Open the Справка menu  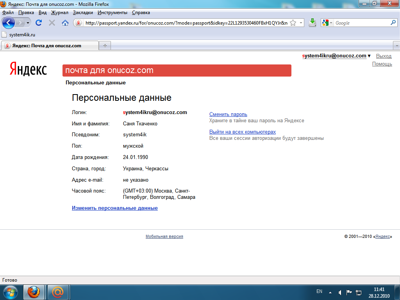141,12
